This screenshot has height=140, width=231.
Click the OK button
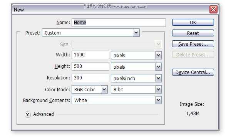click(193, 22)
